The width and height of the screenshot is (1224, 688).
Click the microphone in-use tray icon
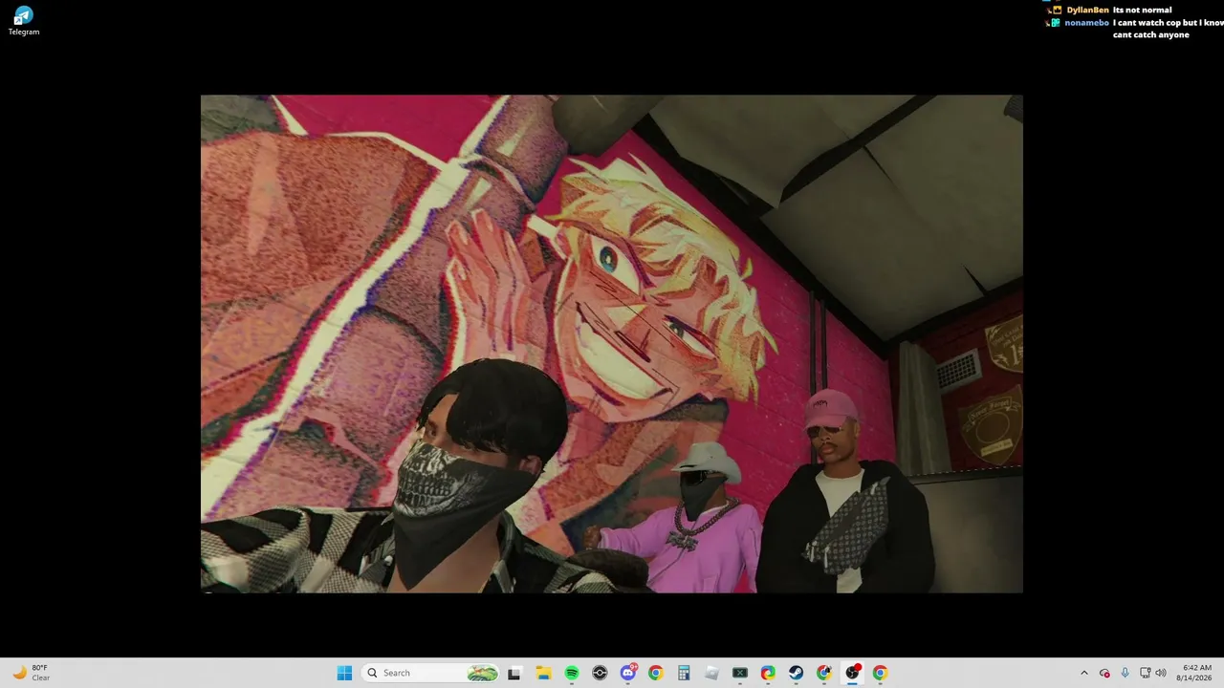1125,673
